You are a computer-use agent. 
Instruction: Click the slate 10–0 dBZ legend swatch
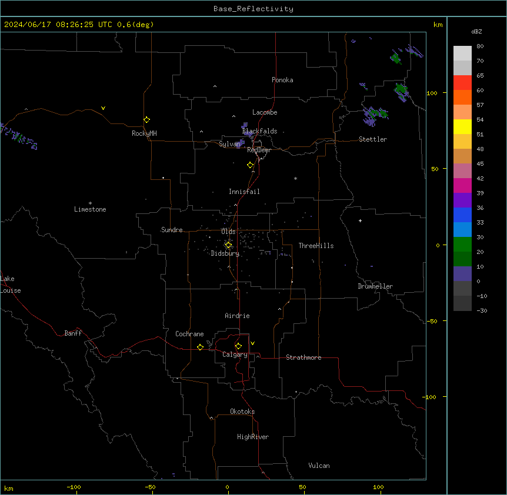coord(462,274)
